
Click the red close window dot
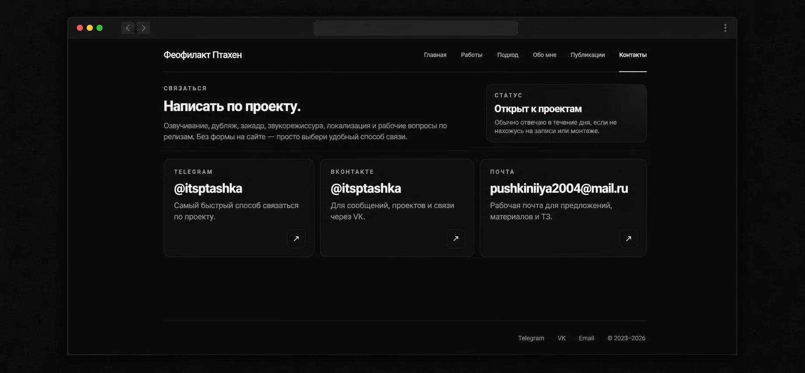(x=80, y=28)
